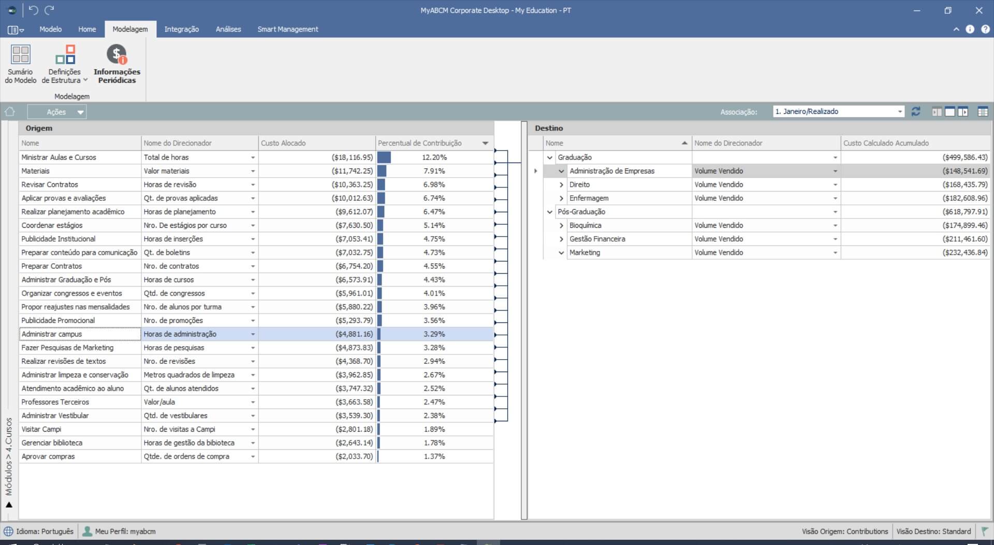Click the 12.20% contribution bar cell
The height and width of the screenshot is (545, 994).
point(434,157)
